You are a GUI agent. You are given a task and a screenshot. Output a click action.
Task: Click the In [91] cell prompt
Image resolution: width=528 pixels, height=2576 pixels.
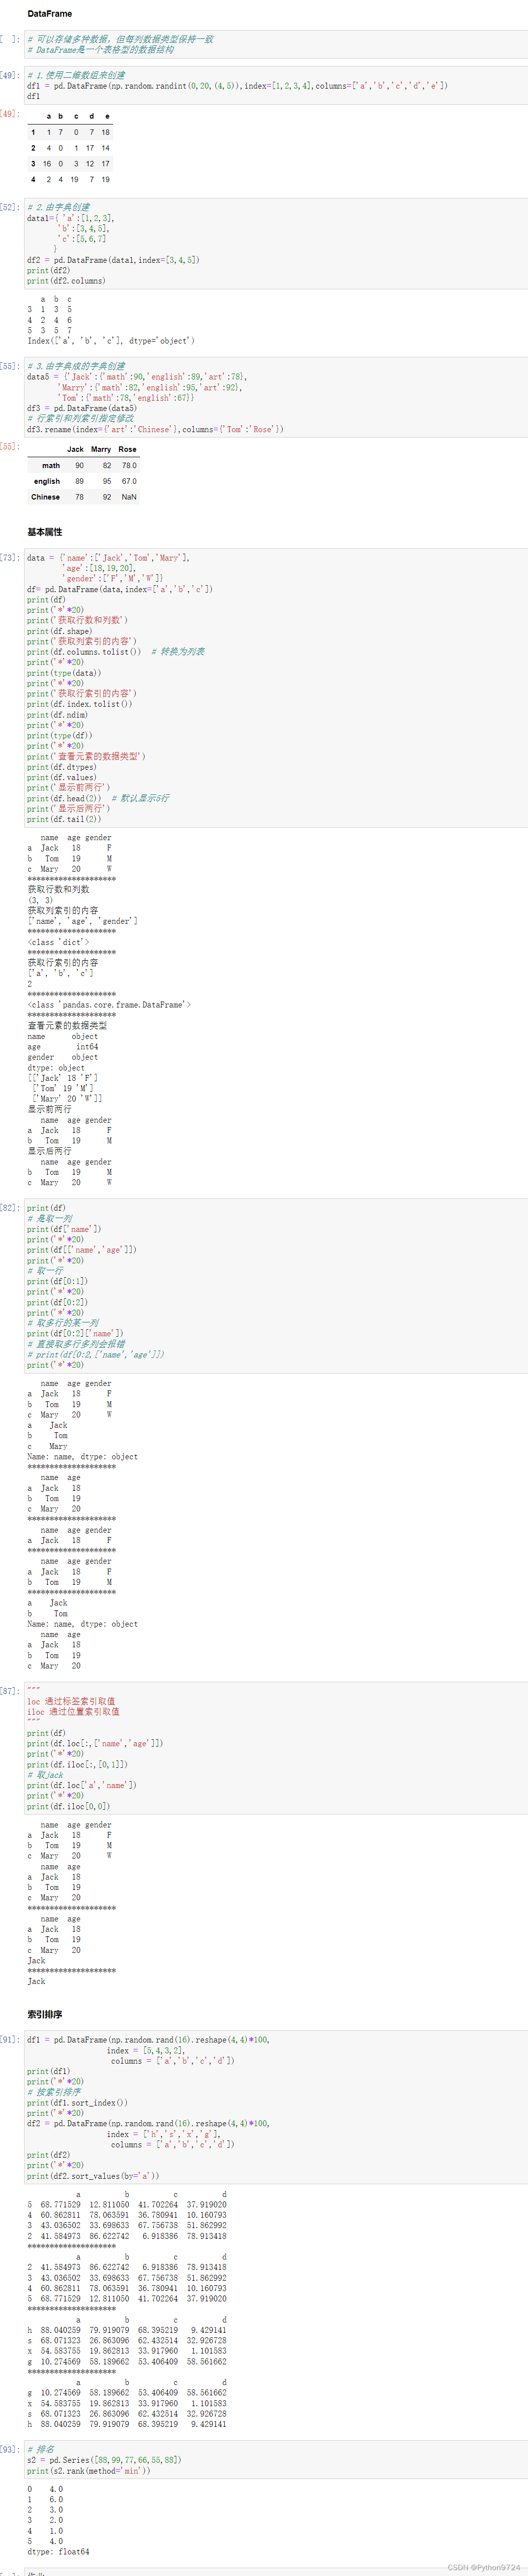click(9, 2040)
